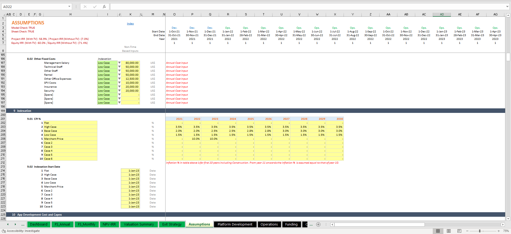Click the horizontal scrollbar thumb
The image size is (511, 234).
(380, 225)
